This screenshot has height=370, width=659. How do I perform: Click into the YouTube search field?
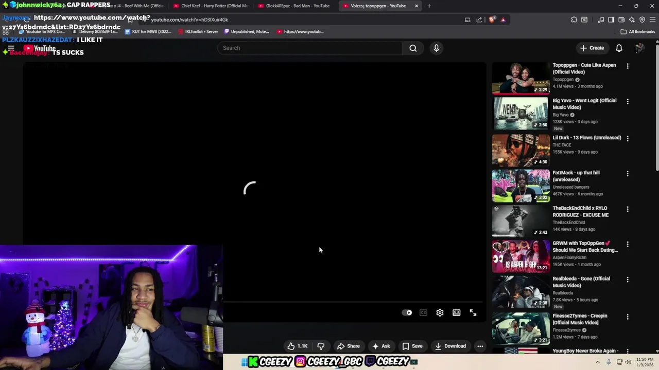[x=309, y=48]
